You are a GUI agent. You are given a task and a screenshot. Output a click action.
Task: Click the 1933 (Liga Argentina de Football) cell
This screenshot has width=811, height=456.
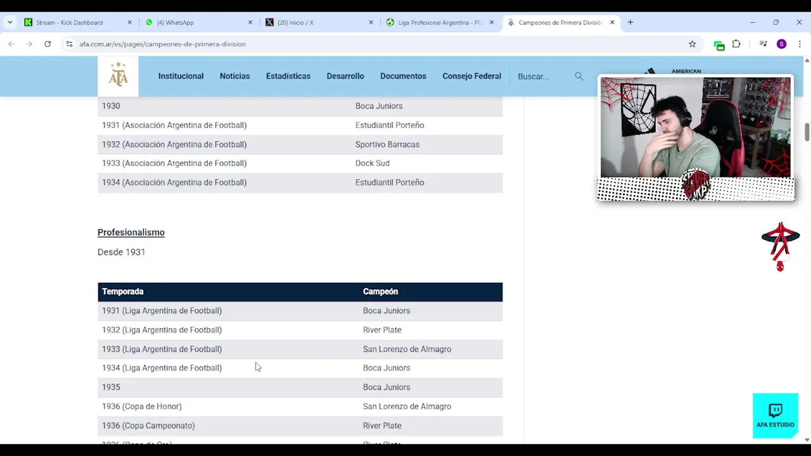point(162,349)
